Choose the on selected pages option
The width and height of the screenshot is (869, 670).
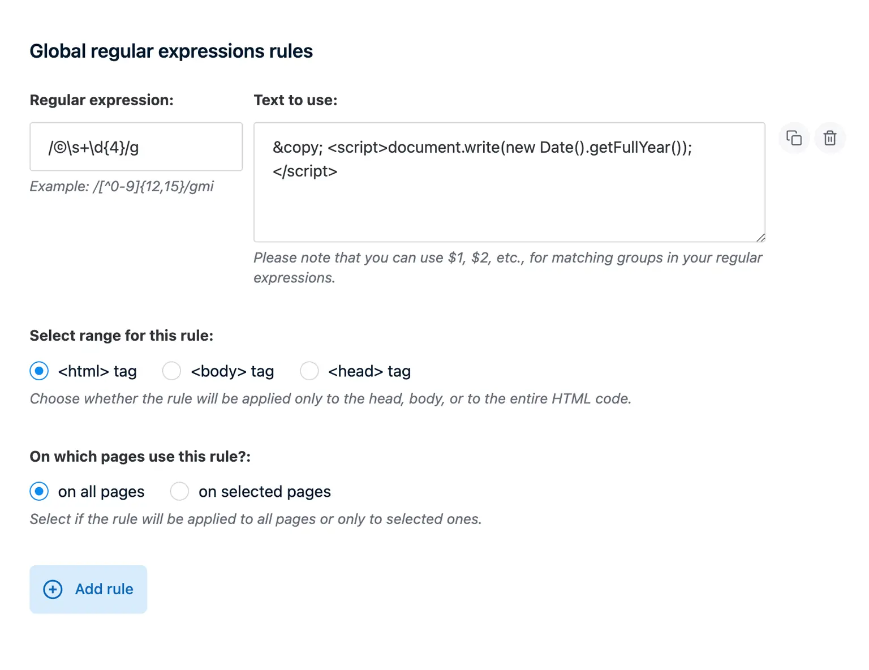(x=179, y=491)
